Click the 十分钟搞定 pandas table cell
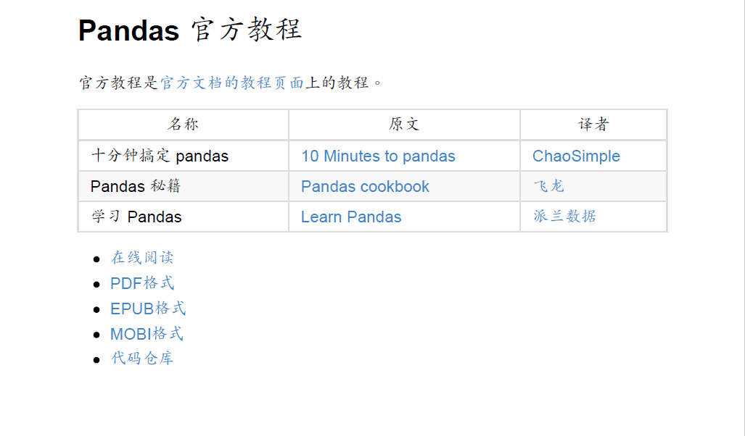The image size is (745, 436). coord(160,156)
